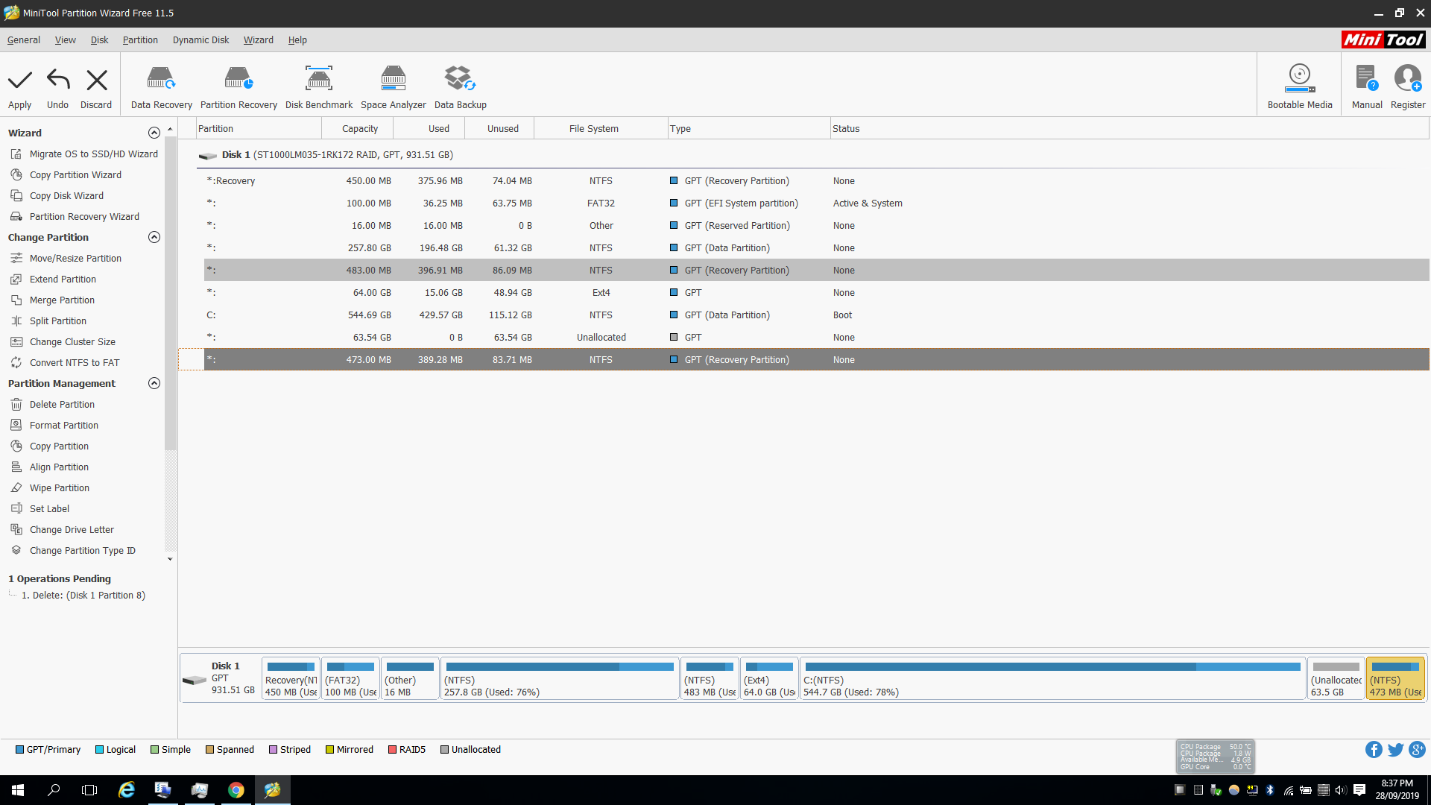Open the Dynamic Disk menu

point(201,40)
